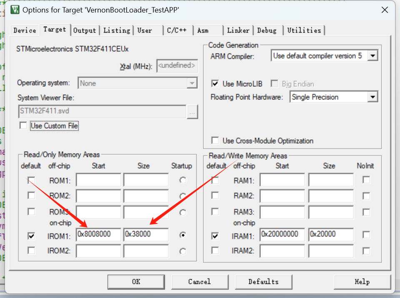Open the Help button
Viewport: 400px width, 298px height.
pos(362,282)
